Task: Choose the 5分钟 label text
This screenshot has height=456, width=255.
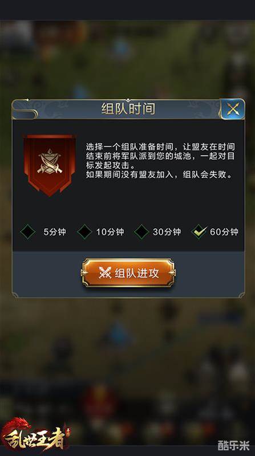Action: coord(55,232)
